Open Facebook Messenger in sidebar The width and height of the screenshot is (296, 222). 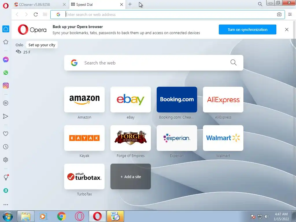pyautogui.click(x=6, y=60)
